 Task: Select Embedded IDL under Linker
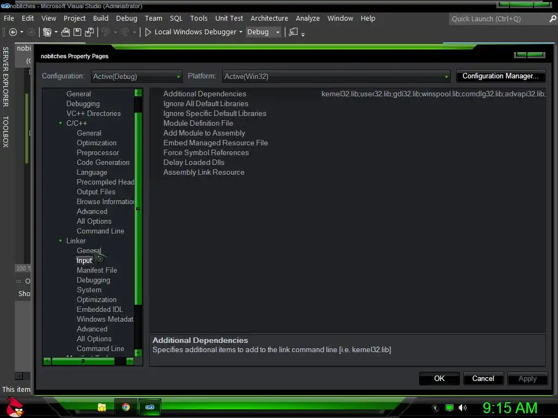[x=100, y=310]
